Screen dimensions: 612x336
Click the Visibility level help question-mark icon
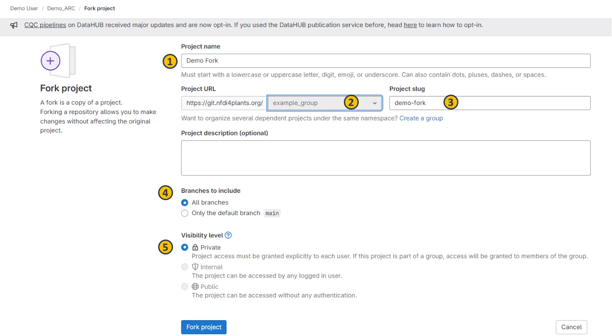point(228,235)
